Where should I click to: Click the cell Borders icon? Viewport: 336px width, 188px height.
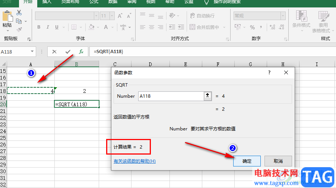(74, 27)
